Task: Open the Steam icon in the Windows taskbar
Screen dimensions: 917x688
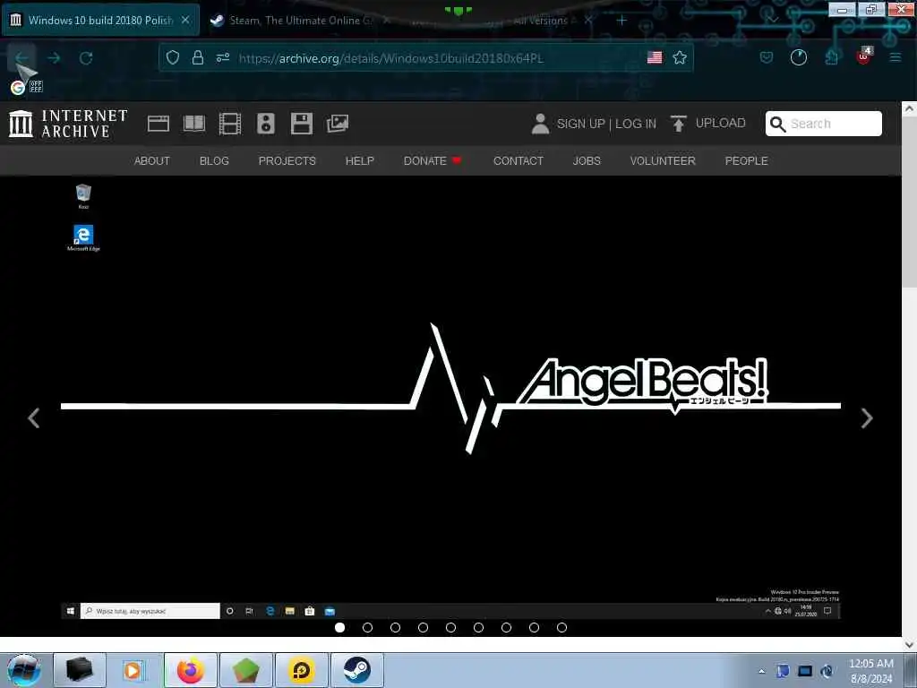Action: click(x=356, y=670)
